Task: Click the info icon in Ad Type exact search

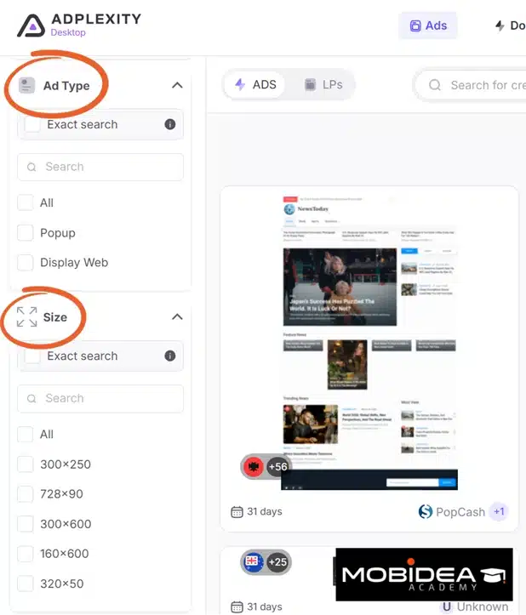Action: [170, 124]
